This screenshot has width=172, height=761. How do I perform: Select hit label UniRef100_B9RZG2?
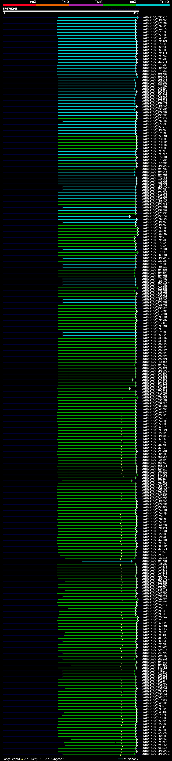coord(154,121)
